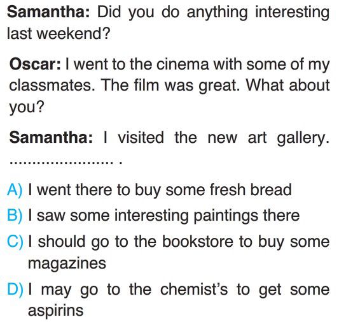The width and height of the screenshot is (339, 324).
Task: Click the first bold 'Samantha:' speaker name
Action: point(48,12)
